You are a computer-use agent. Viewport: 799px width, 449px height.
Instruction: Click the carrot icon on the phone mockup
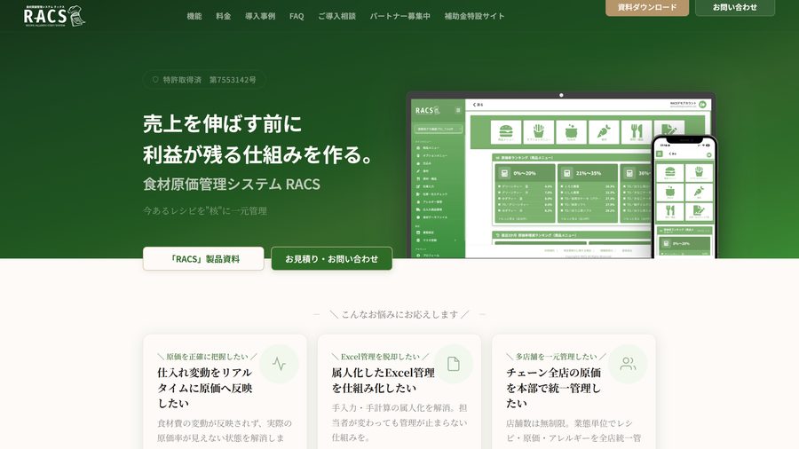699,193
